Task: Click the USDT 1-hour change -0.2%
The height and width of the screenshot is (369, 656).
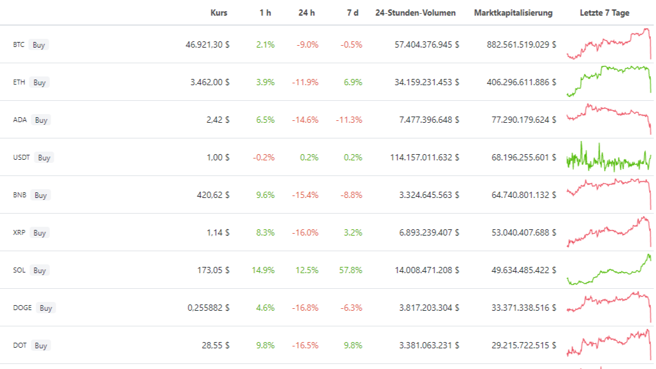Action: tap(264, 157)
